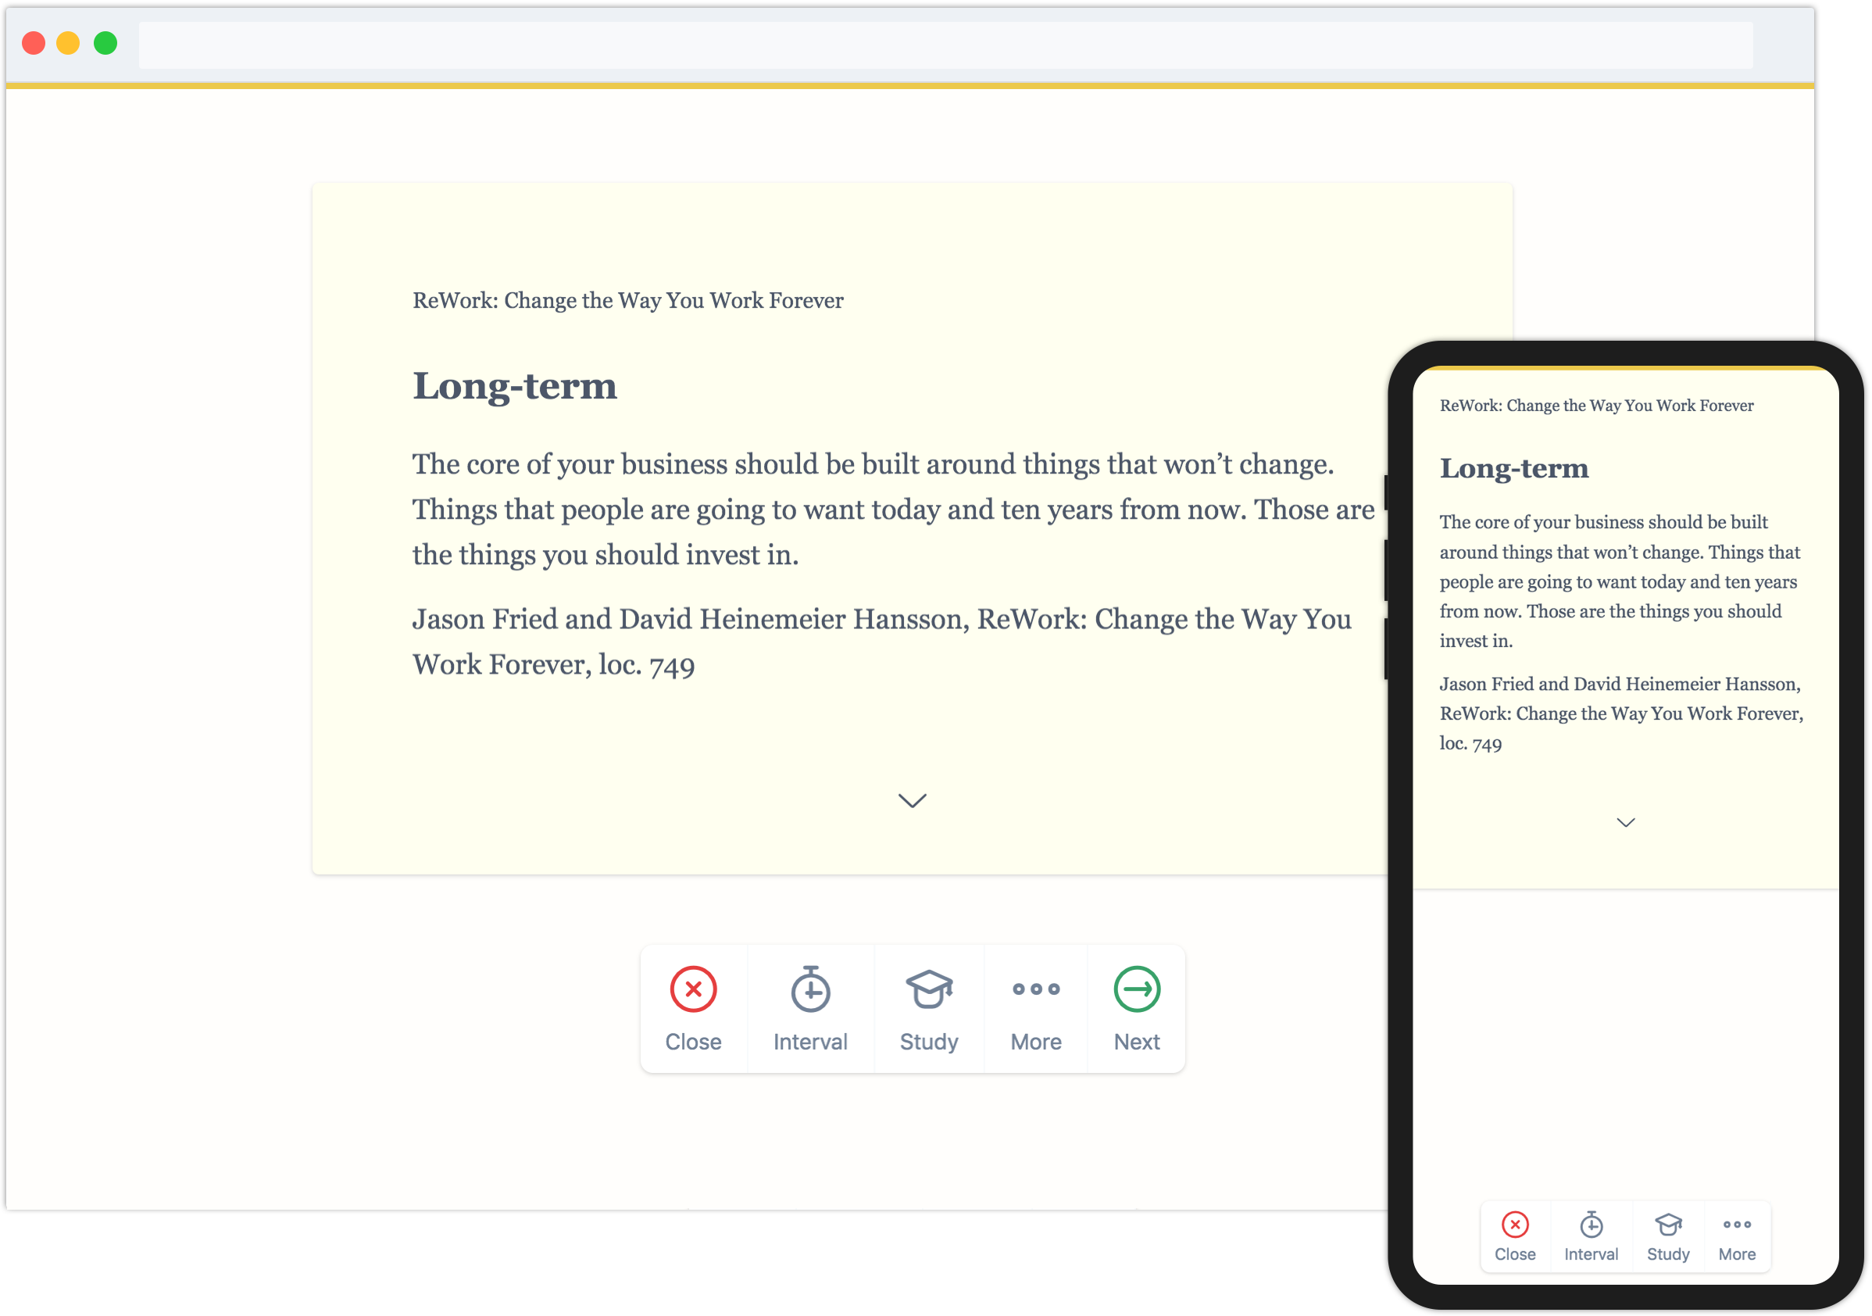Screen dimensions: 1872x1316
Task: Expand the phone card with the down chevron
Action: [x=1626, y=823]
